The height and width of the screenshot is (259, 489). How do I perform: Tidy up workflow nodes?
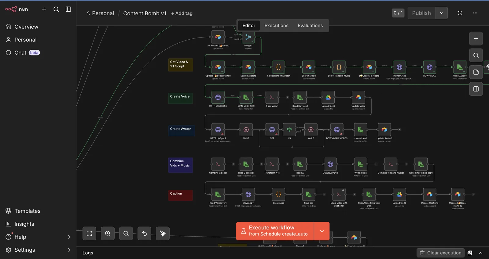163,233
